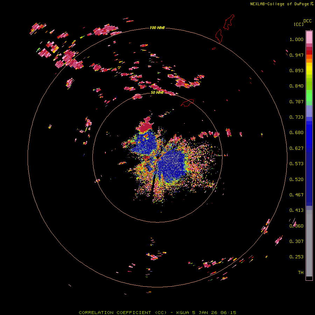Click the 0.627 scale value
Viewport: 315px width, 315px height.
click(296, 148)
